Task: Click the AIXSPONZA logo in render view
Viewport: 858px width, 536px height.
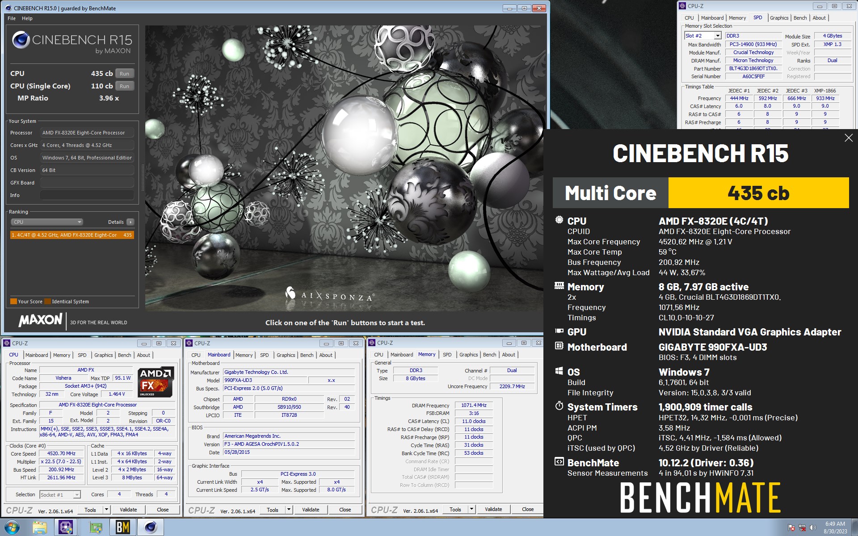Action: pyautogui.click(x=330, y=294)
